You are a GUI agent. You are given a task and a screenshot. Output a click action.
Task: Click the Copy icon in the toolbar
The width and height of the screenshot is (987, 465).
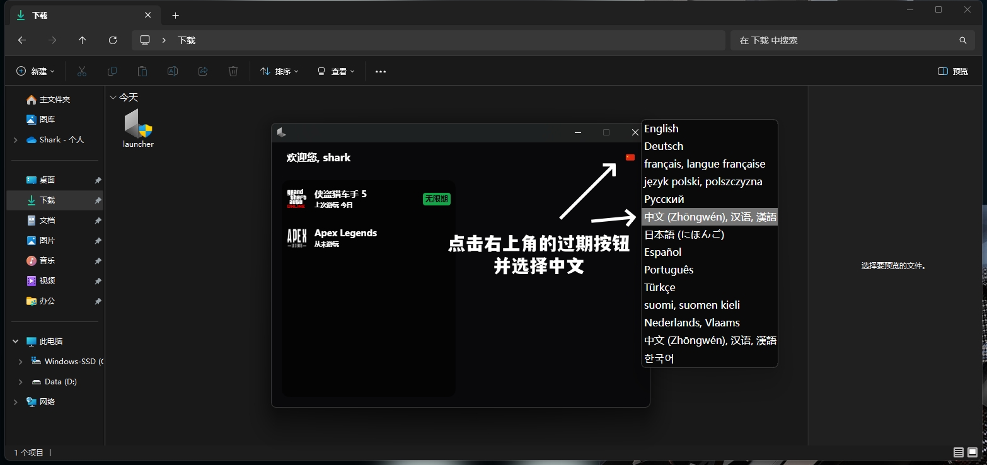coord(112,71)
